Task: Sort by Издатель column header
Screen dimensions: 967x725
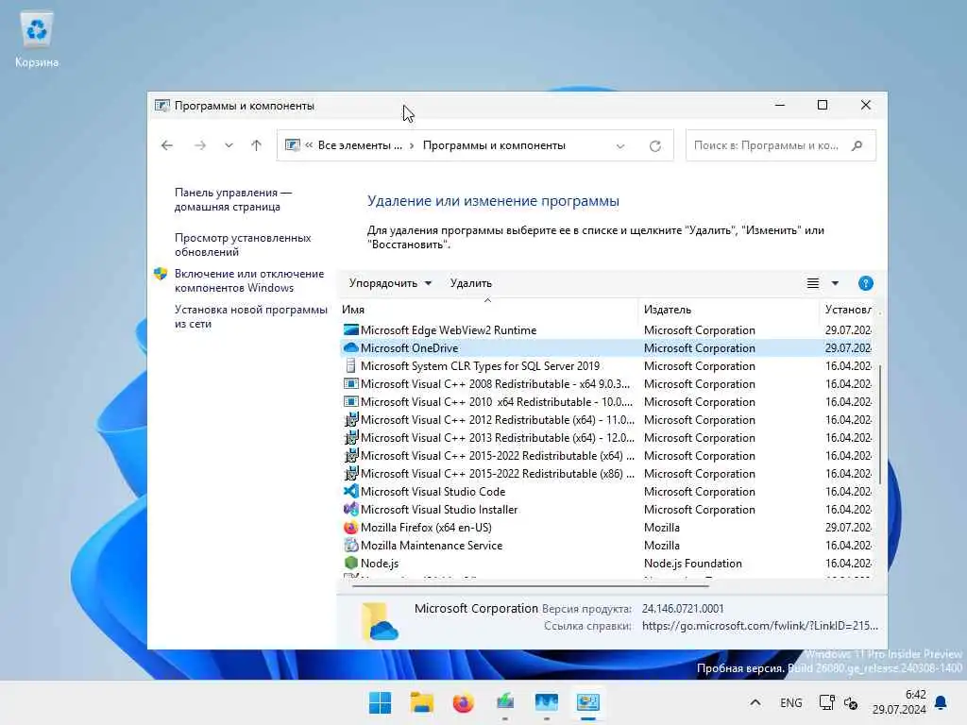Action: tap(668, 310)
